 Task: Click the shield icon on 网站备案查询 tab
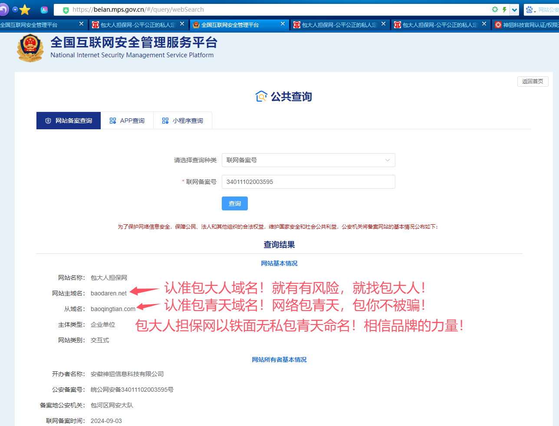(48, 120)
